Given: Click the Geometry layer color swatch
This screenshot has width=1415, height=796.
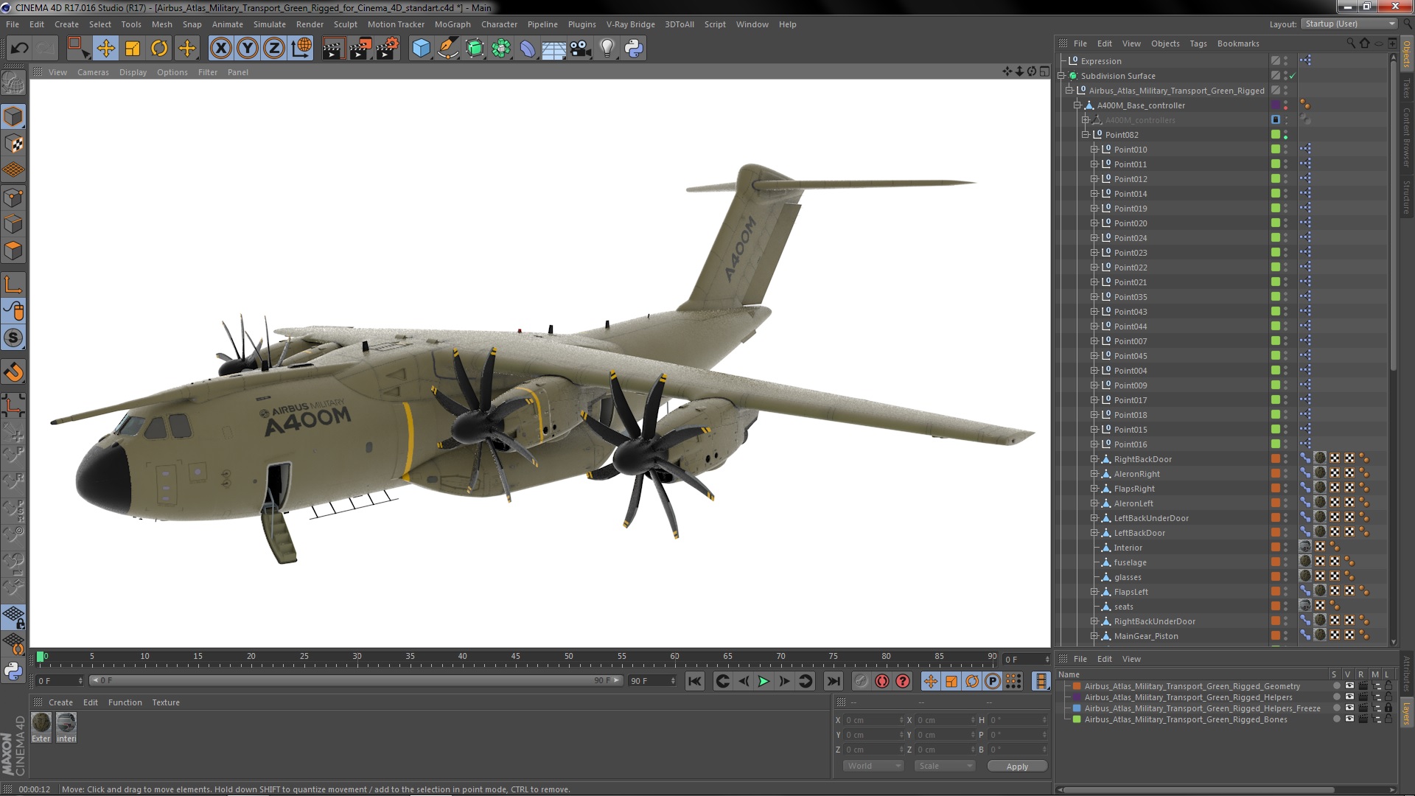Looking at the screenshot, I should point(1077,686).
